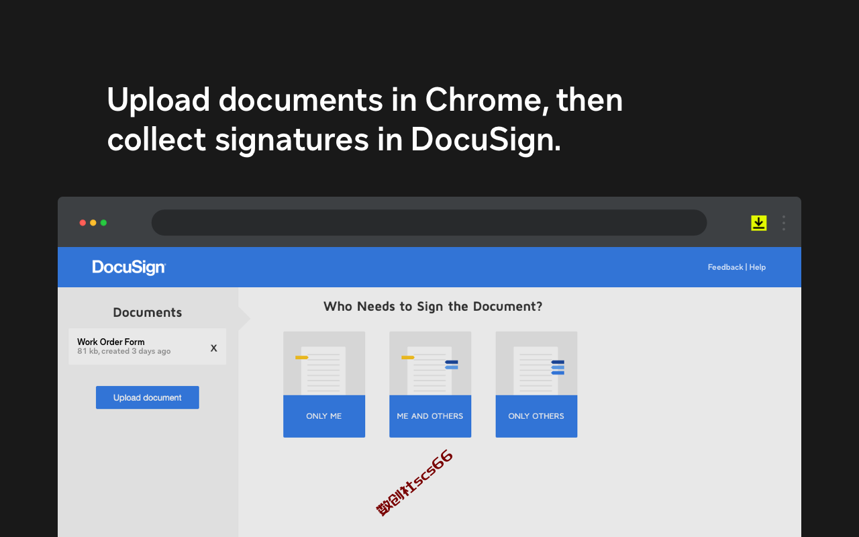Click the browser address bar
This screenshot has width=859, height=537.
point(429,223)
